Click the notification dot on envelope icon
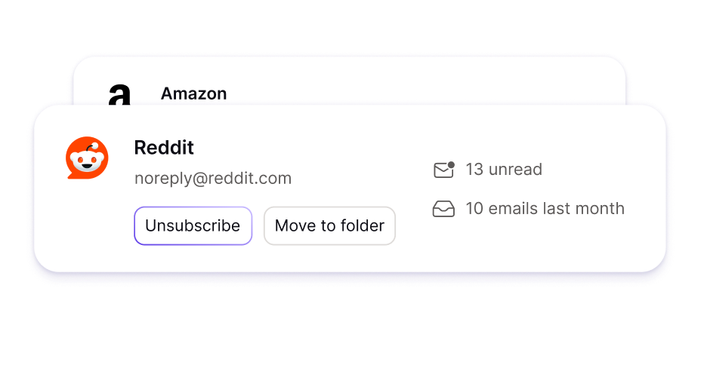This screenshot has height=377, width=701. click(x=451, y=164)
